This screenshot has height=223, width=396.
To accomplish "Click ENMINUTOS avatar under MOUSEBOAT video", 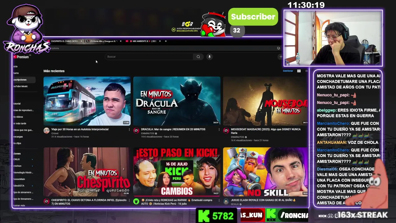I will click(226, 131).
